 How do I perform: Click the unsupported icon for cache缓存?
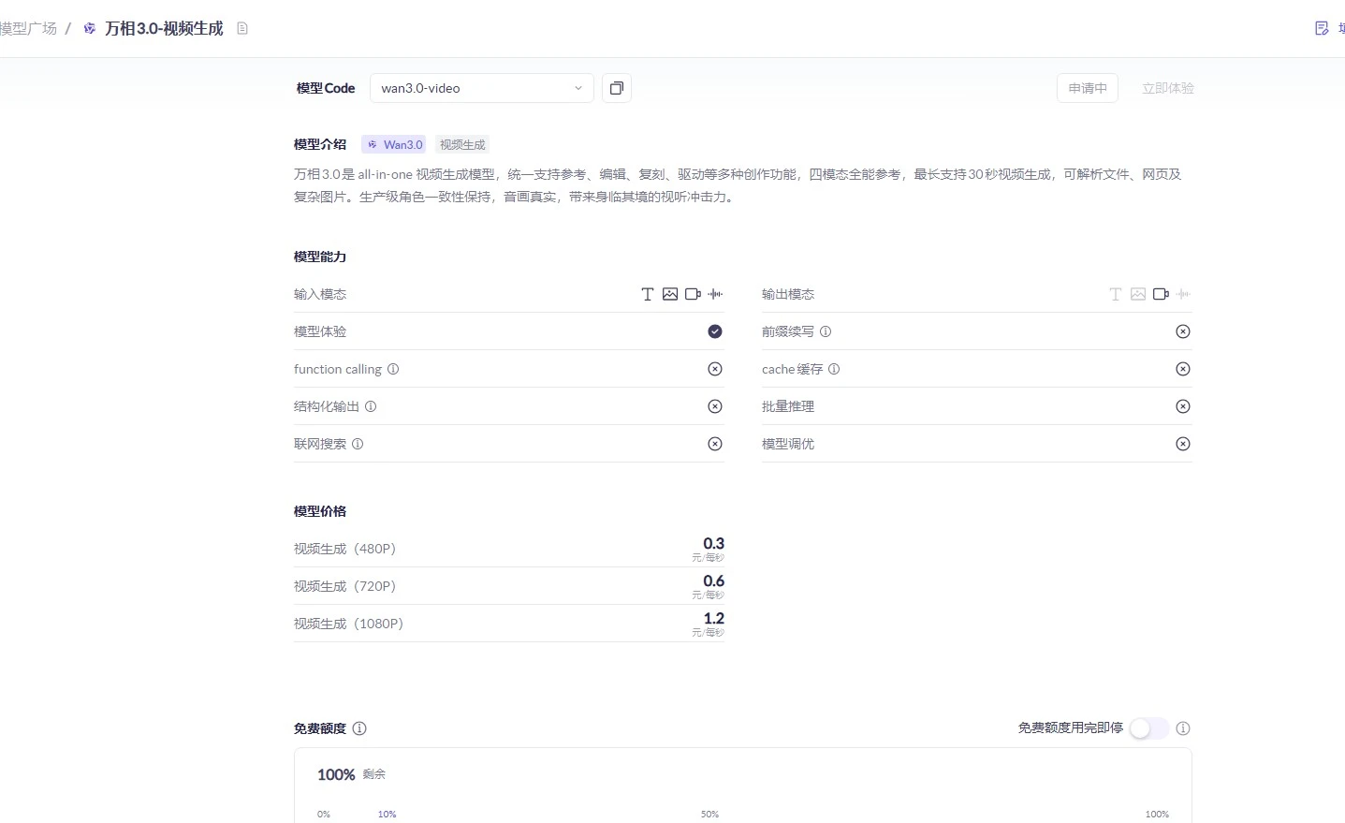(1183, 369)
